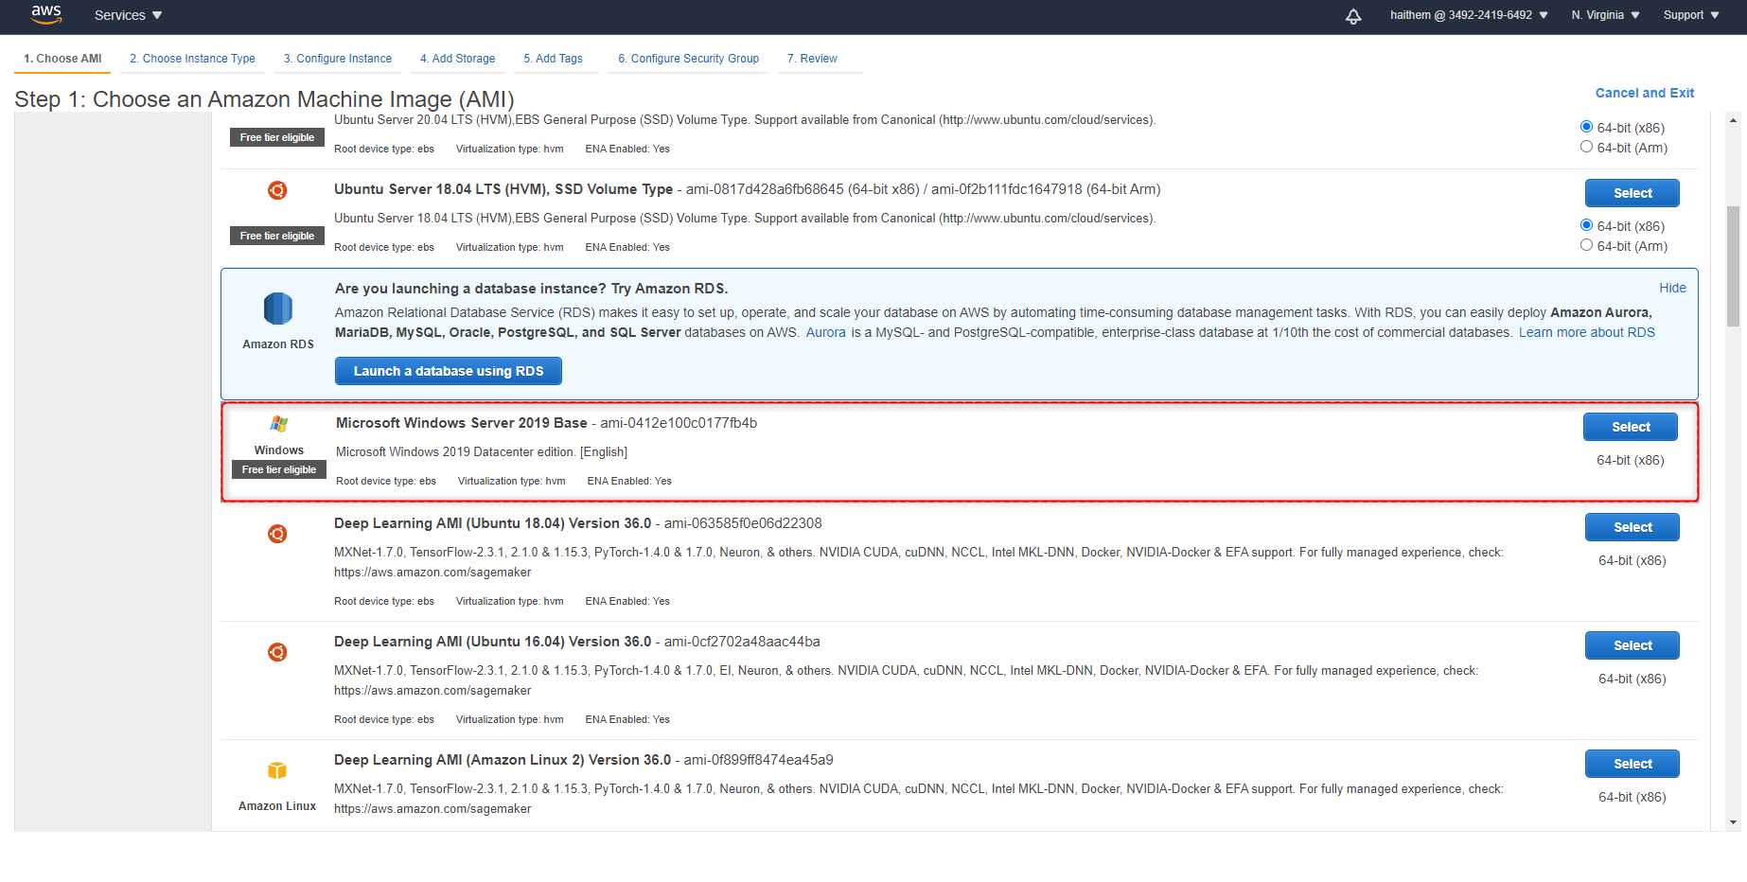Click the scrollbar up arrow

[1733, 120]
